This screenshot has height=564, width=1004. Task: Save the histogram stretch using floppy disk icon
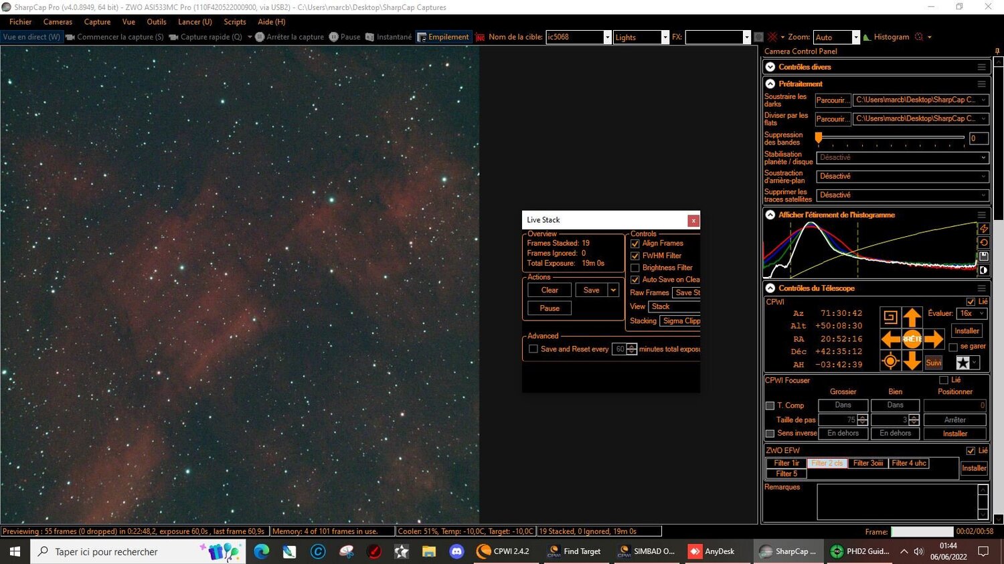(x=983, y=256)
